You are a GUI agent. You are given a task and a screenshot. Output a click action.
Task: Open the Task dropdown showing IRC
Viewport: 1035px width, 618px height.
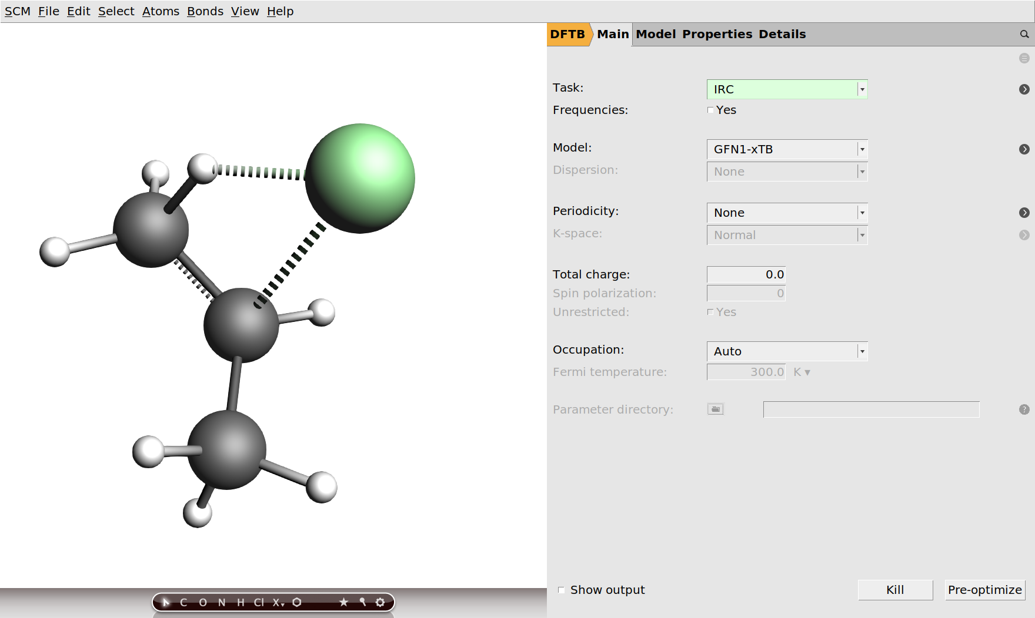(787, 89)
